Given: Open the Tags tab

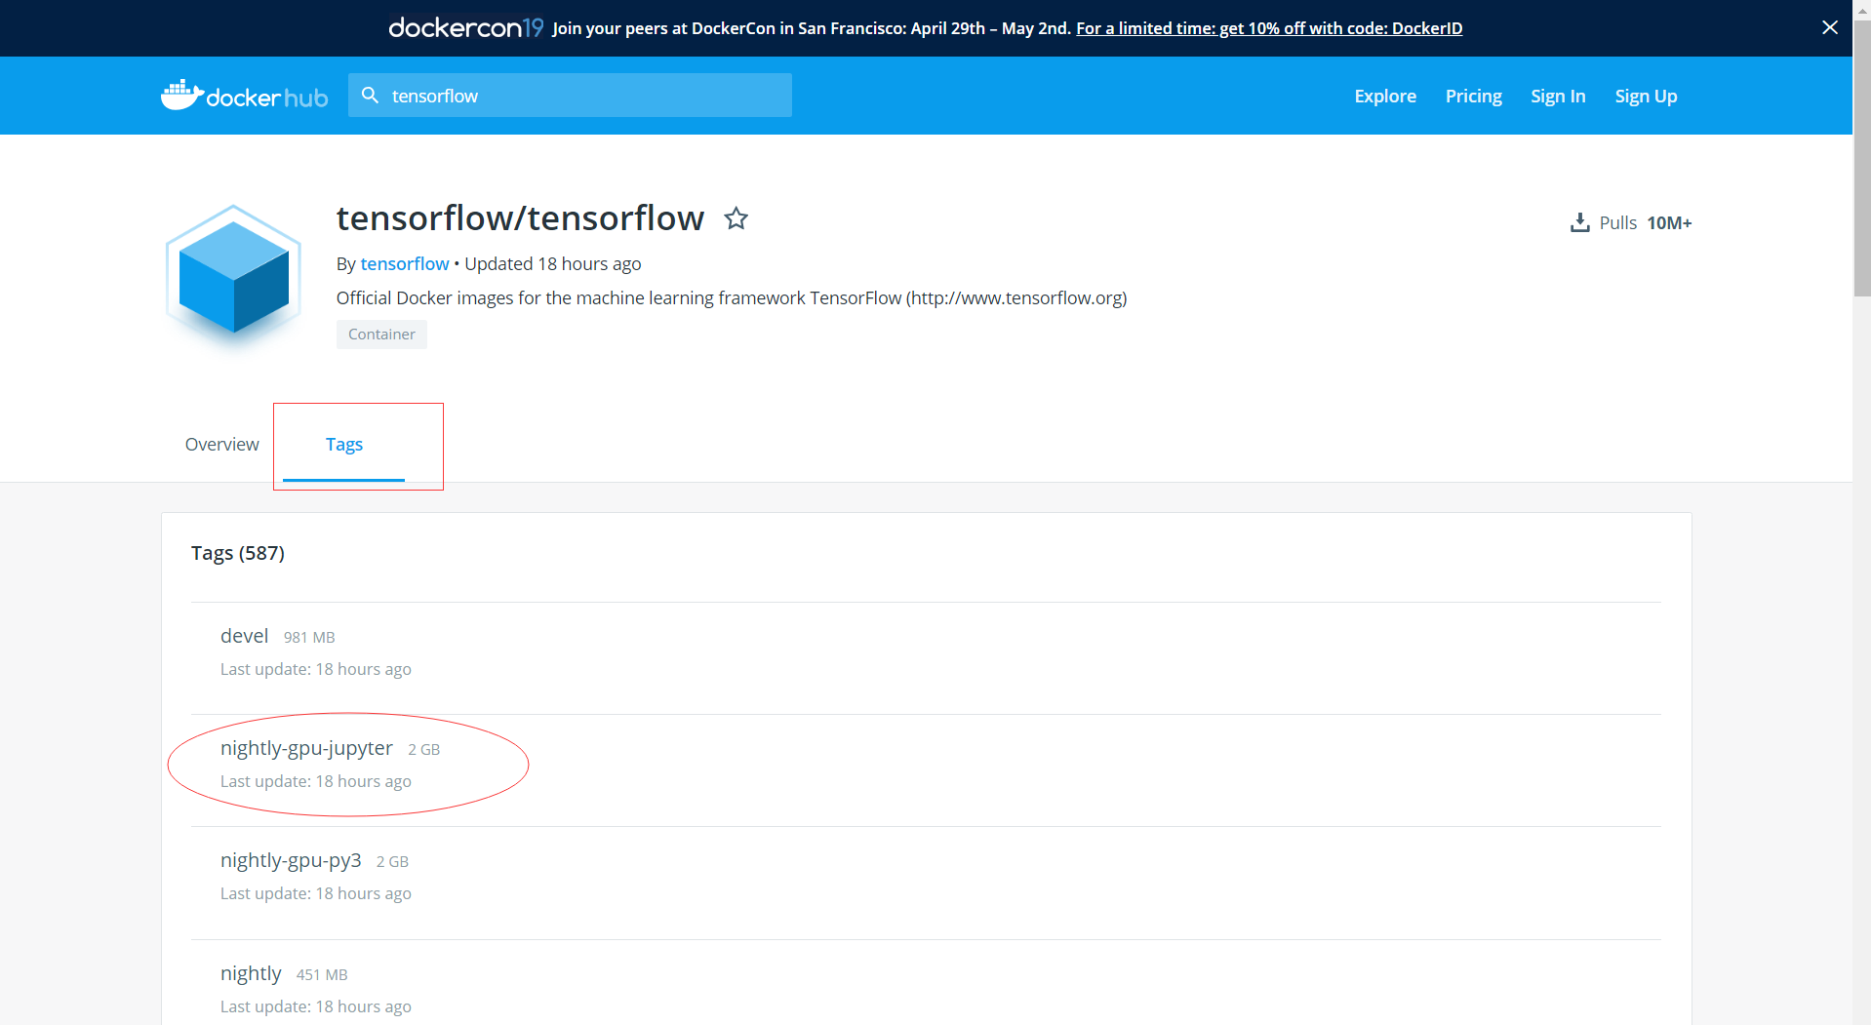Looking at the screenshot, I should (x=344, y=444).
